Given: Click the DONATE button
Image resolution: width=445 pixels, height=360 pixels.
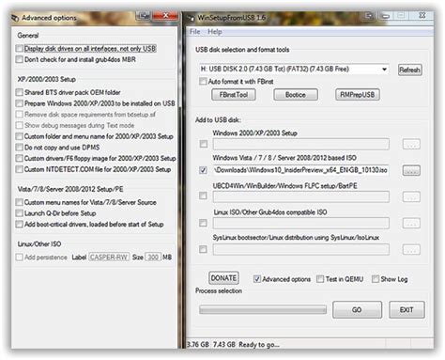Looking at the screenshot, I should (223, 278).
